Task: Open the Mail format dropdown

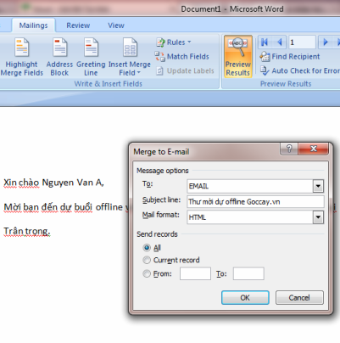Action: click(318, 217)
